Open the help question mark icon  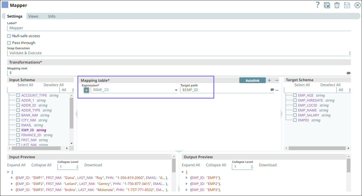[x=318, y=5]
